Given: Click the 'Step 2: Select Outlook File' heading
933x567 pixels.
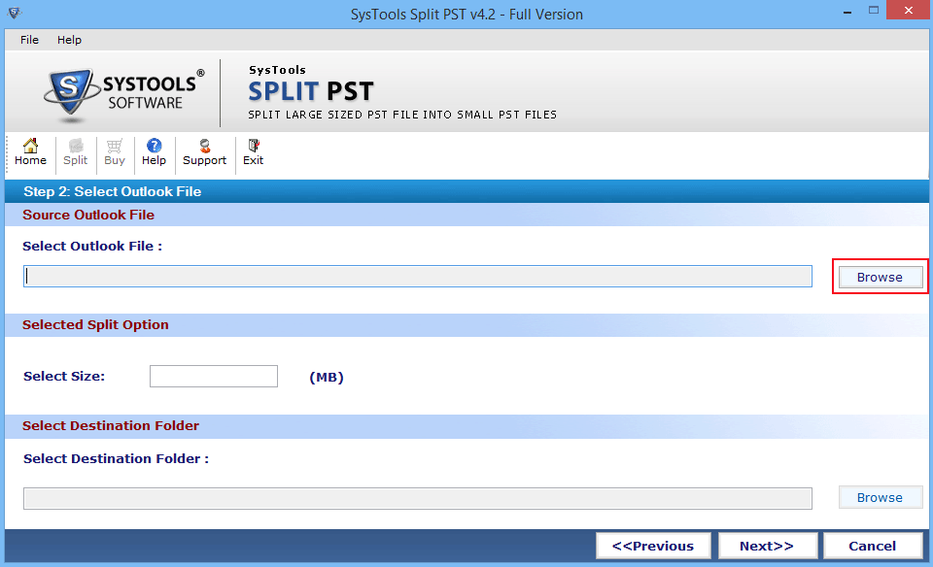Looking at the screenshot, I should 113,191.
